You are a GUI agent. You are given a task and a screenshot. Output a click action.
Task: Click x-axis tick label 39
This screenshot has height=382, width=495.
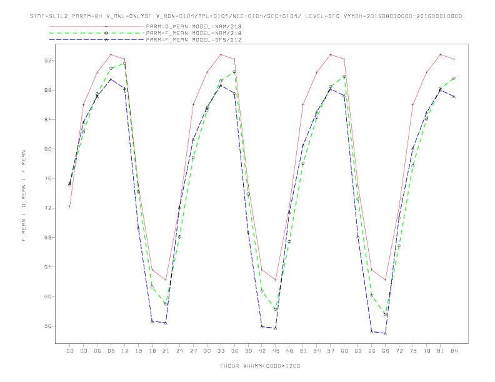(x=248, y=351)
